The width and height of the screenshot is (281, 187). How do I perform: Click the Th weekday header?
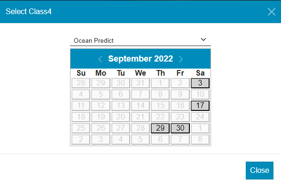160,73
